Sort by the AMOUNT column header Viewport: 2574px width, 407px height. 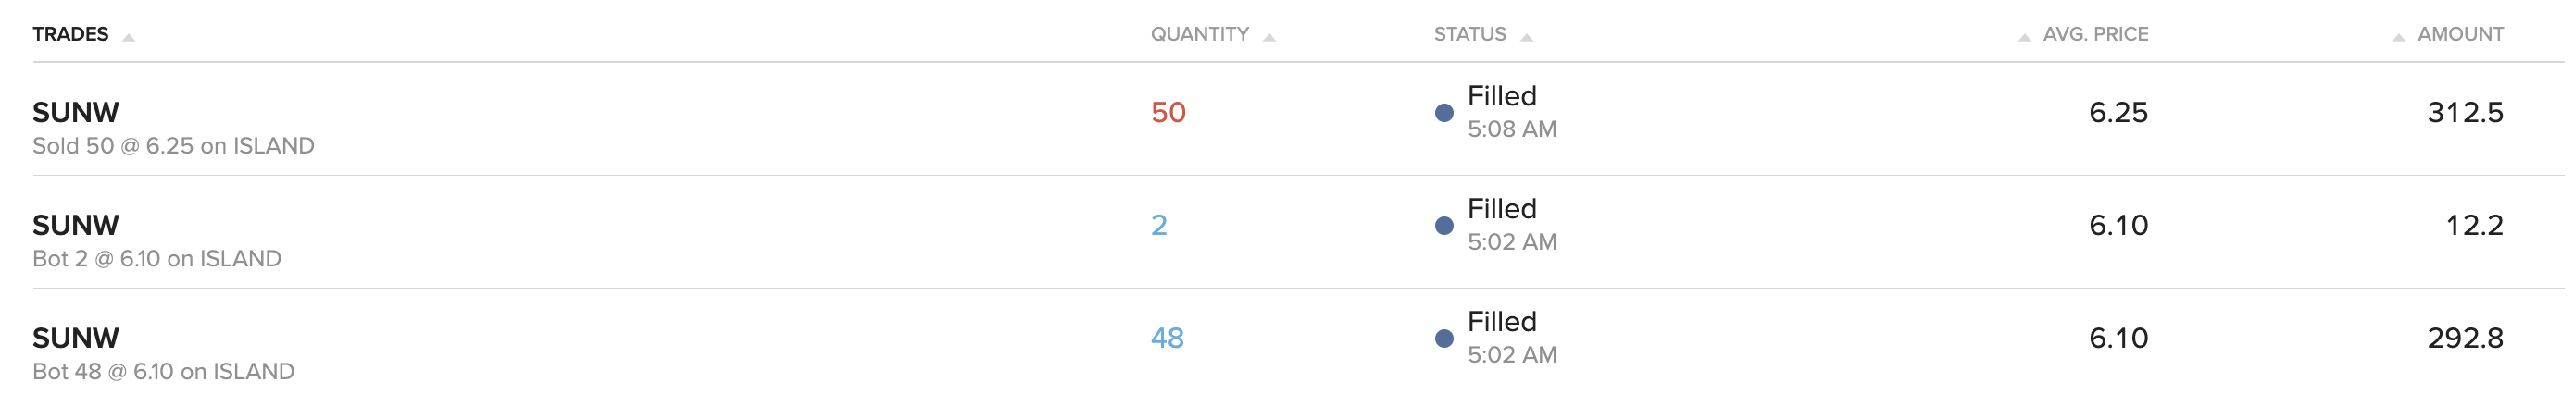[2460, 34]
